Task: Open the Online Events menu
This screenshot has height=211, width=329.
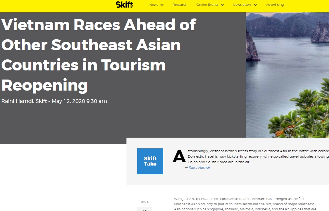Action: [x=207, y=5]
